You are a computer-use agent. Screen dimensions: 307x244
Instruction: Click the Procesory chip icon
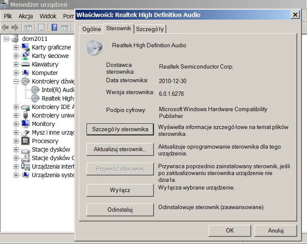tap(26, 141)
